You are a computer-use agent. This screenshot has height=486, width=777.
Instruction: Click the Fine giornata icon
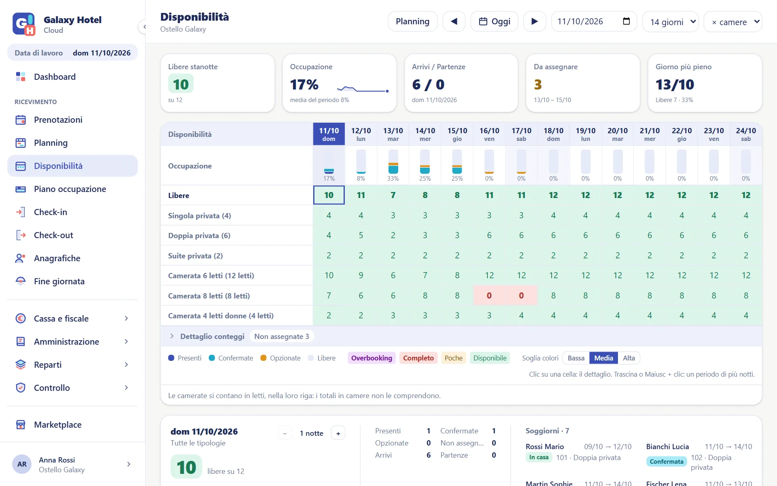coord(21,281)
